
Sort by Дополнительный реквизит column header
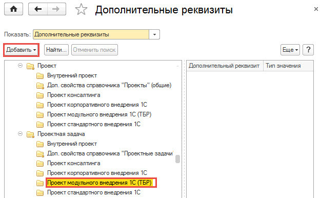[x=225, y=66]
